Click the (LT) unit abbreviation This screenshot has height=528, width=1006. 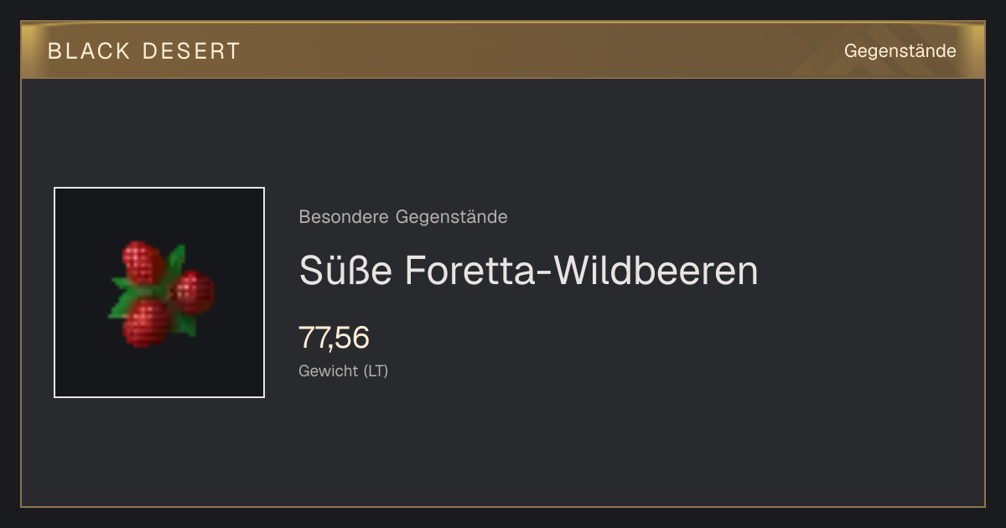pyautogui.click(x=376, y=370)
